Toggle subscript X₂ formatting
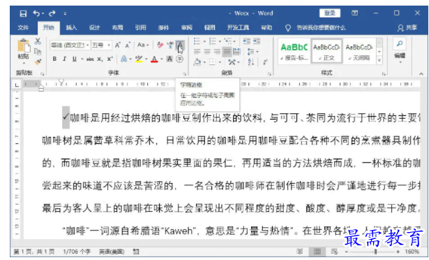 pyautogui.click(x=100, y=59)
